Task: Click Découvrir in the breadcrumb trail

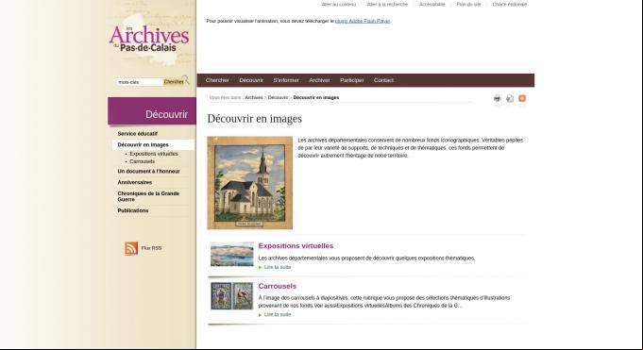Action: 278,97
